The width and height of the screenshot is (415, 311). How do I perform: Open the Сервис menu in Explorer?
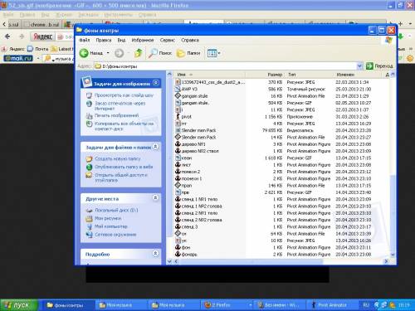coord(168,40)
